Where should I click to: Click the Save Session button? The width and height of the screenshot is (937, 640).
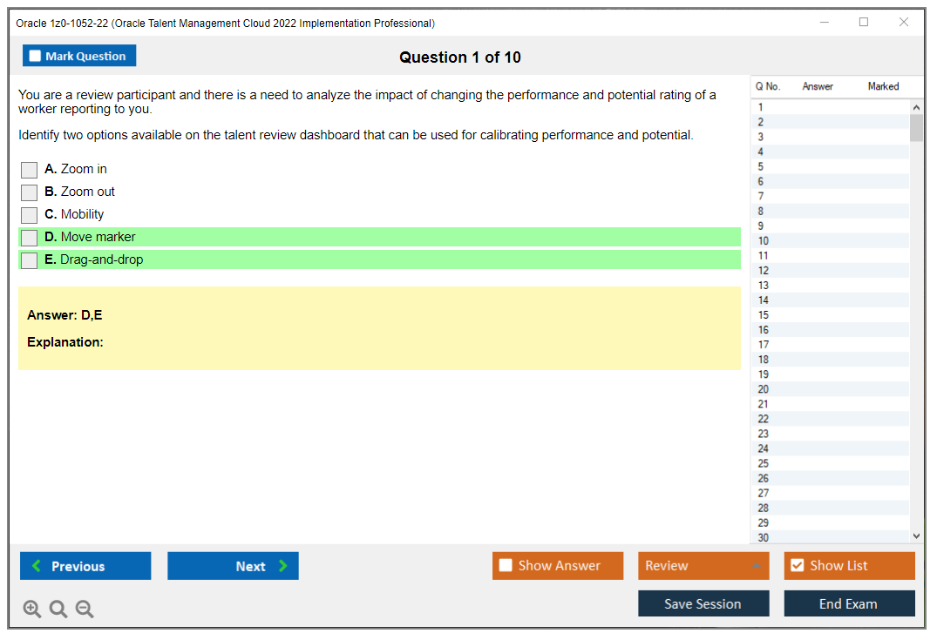tap(703, 603)
